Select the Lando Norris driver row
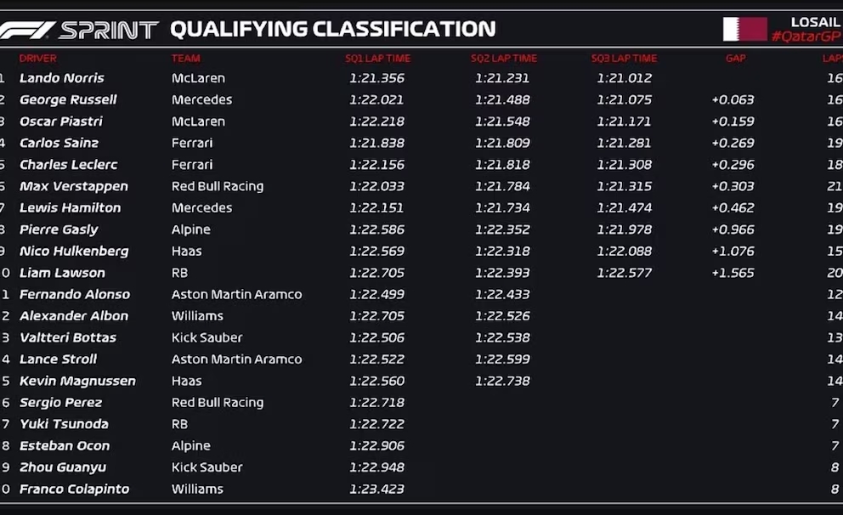The width and height of the screenshot is (843, 515). click(421, 78)
